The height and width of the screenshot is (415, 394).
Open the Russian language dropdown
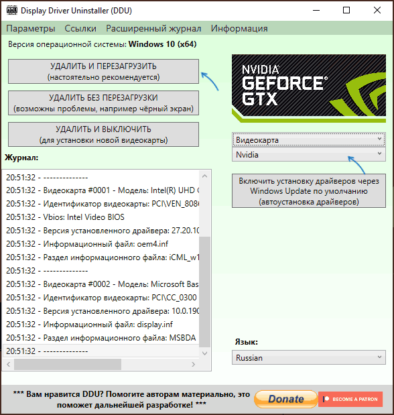(x=309, y=357)
